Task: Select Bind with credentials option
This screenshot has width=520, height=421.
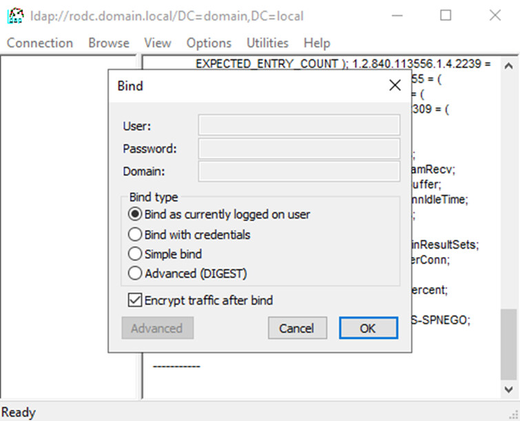Action: tap(136, 234)
